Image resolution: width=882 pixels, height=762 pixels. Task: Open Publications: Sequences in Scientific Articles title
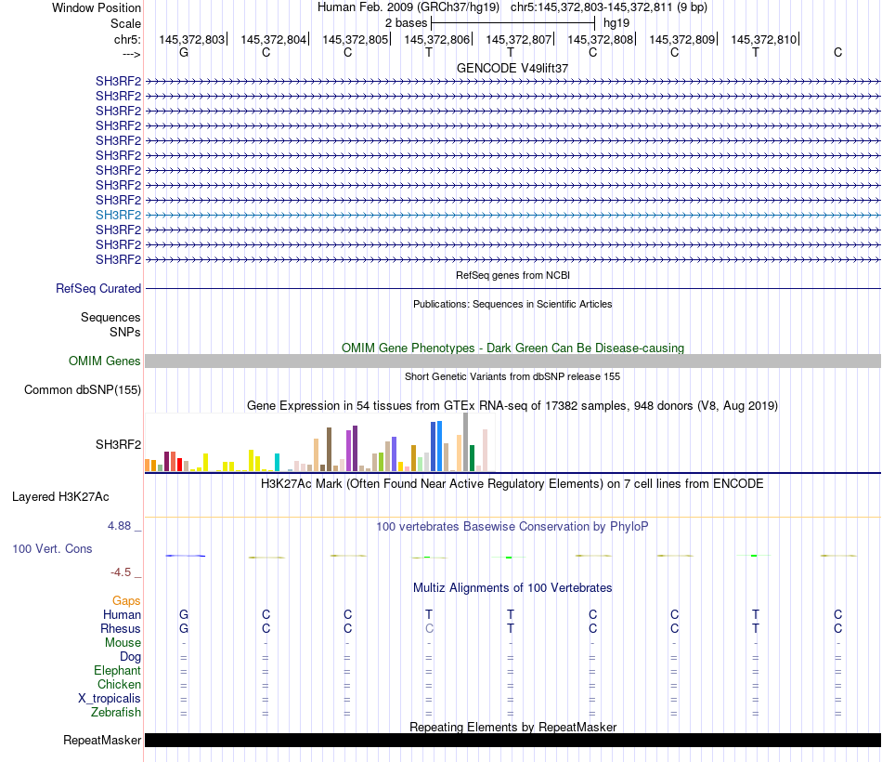[x=512, y=304]
